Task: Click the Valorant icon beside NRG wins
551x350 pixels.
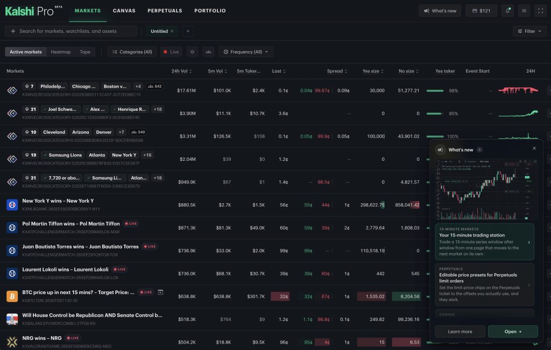Action: pyautogui.click(x=12, y=342)
